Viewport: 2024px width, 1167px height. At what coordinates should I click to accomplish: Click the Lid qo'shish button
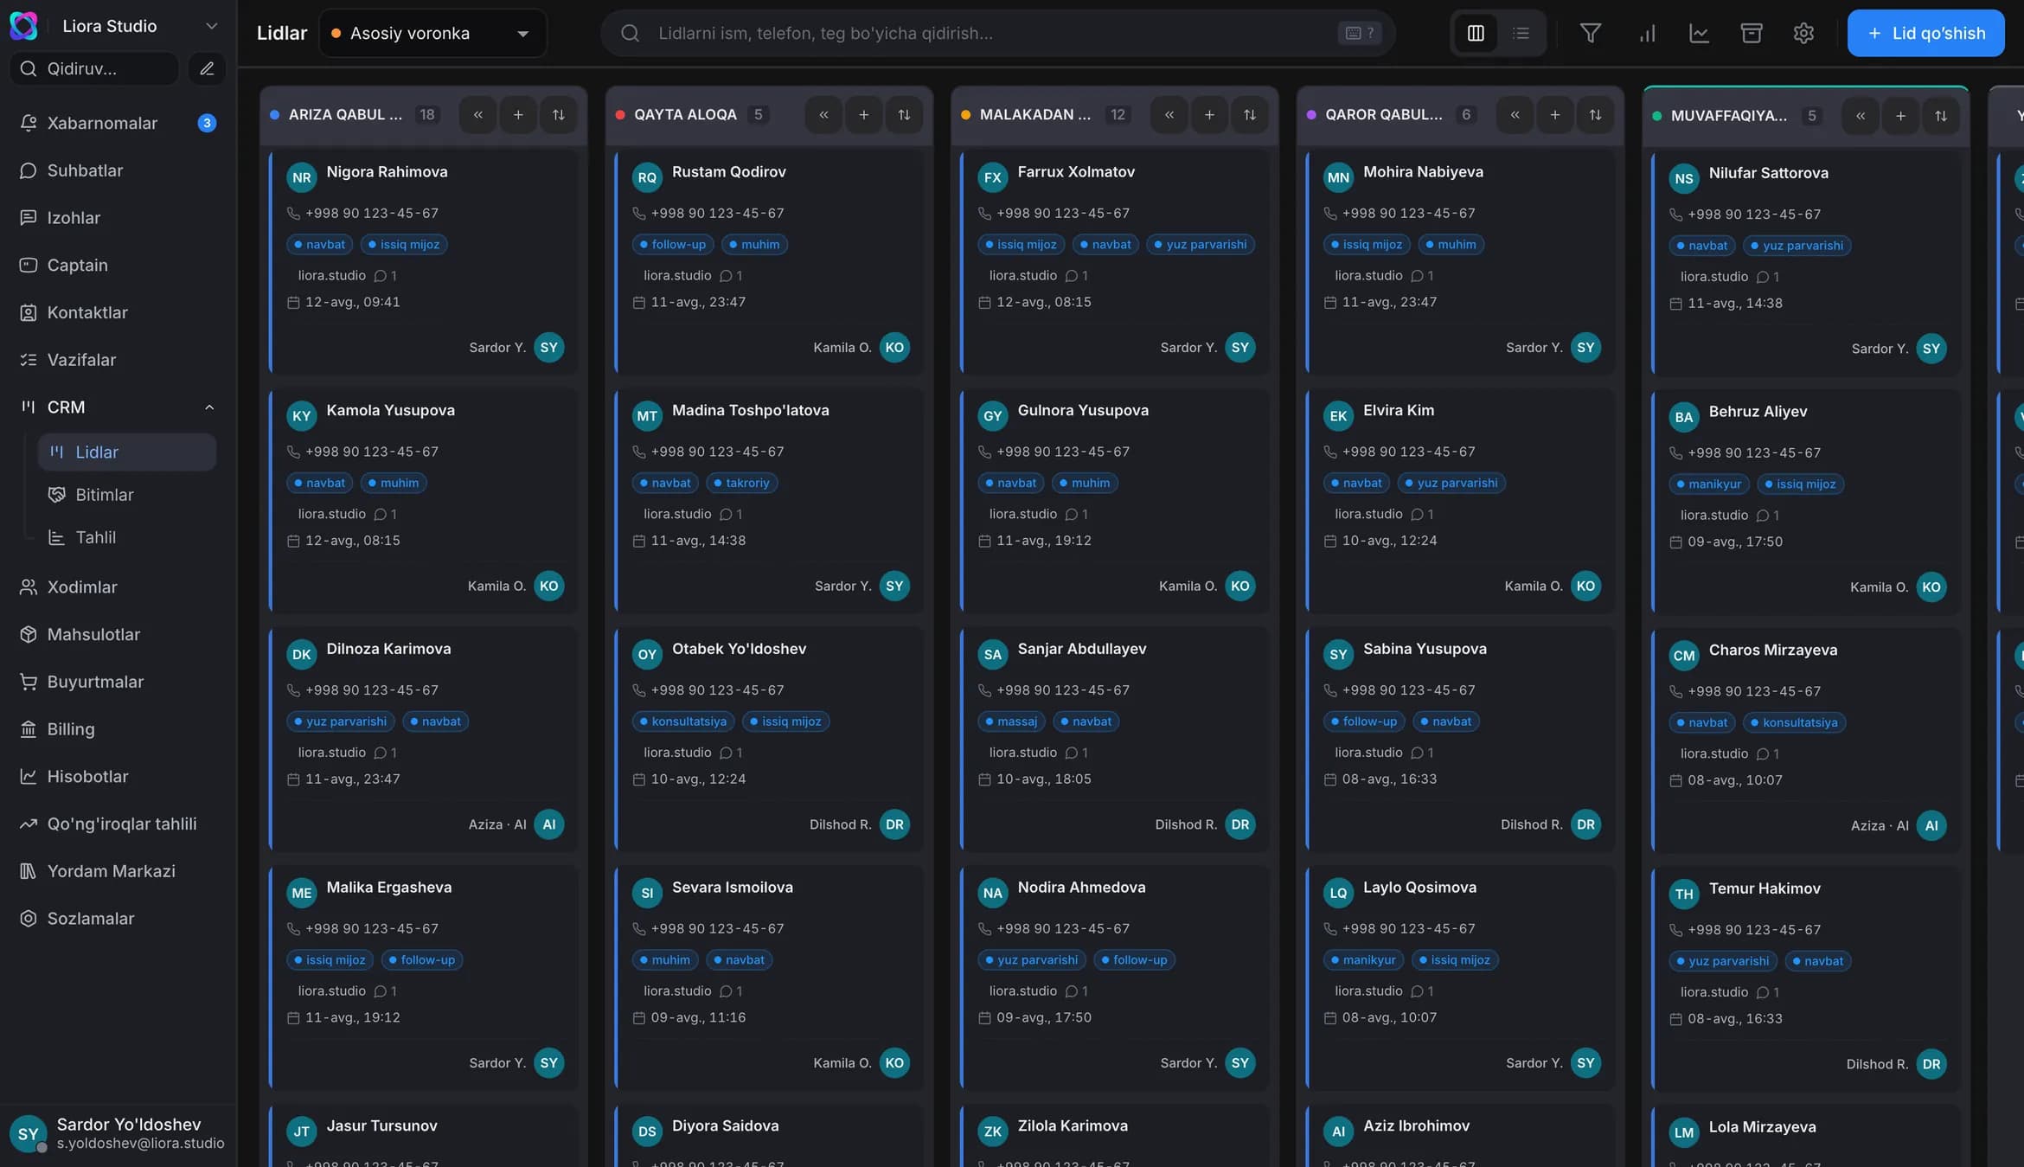click(x=1925, y=33)
